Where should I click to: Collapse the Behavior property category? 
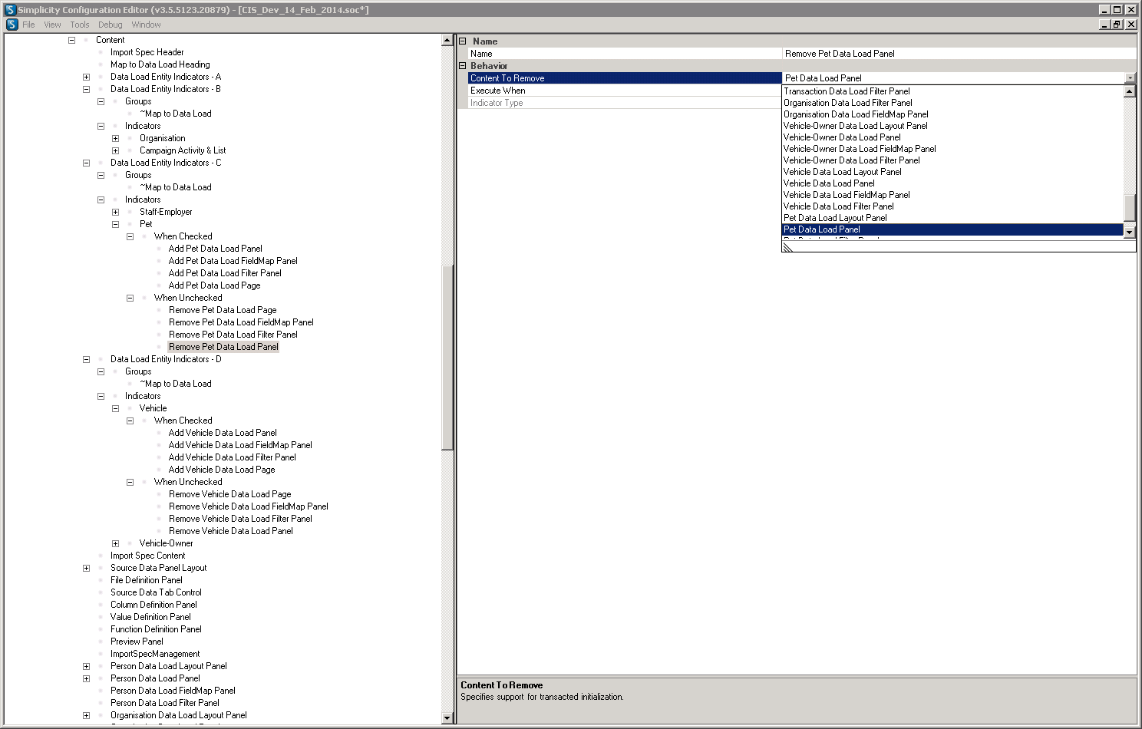463,66
